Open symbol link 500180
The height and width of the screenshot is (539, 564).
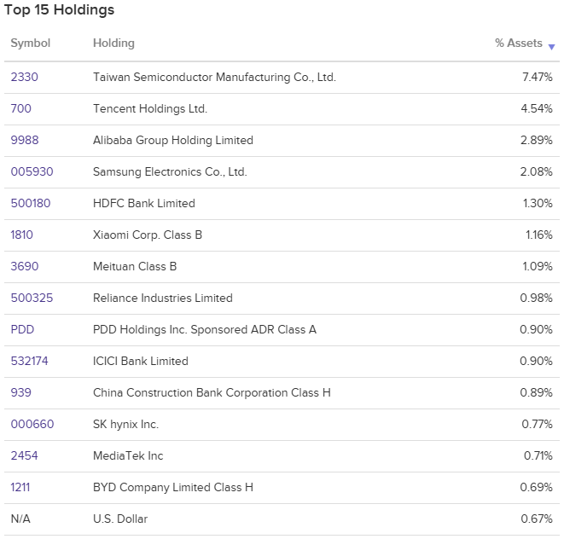pyautogui.click(x=31, y=203)
